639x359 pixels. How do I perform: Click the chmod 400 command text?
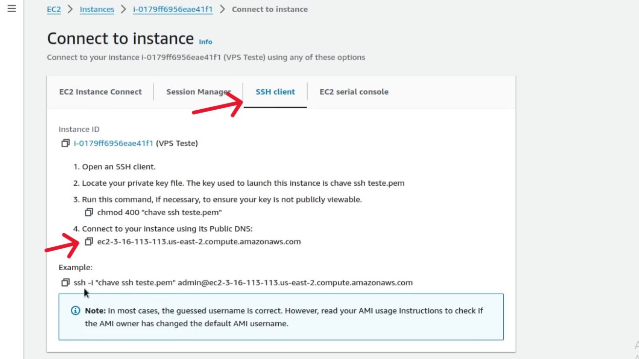160,212
